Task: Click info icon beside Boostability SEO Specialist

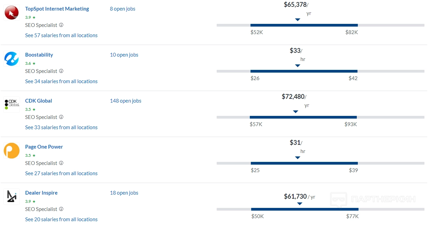Action: coord(61,71)
